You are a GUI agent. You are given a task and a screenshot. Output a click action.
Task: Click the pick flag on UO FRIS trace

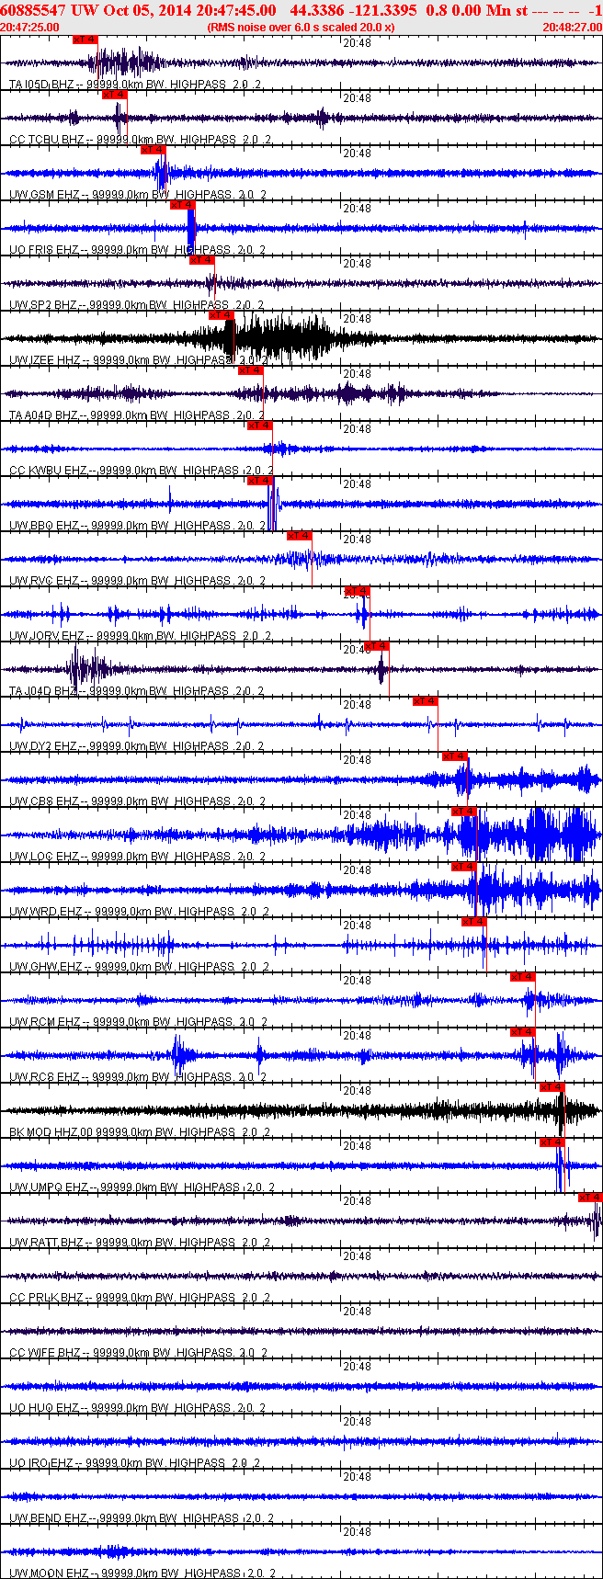182,205
